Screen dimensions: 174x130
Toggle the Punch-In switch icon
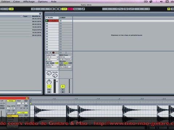[x=120, y=9]
